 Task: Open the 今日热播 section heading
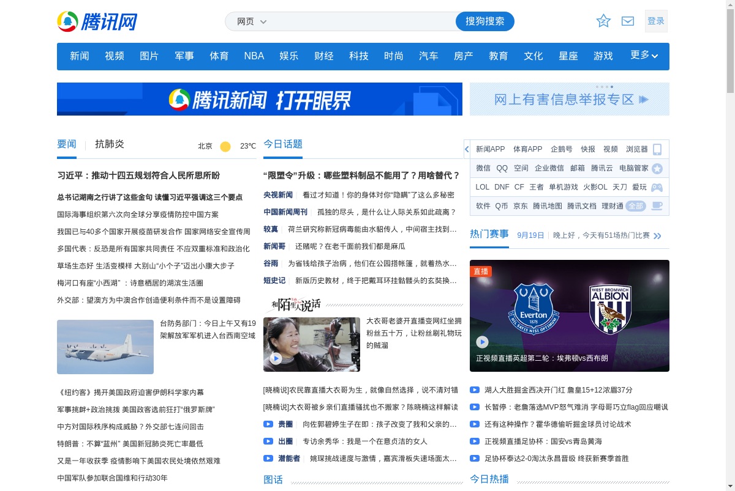click(489, 479)
